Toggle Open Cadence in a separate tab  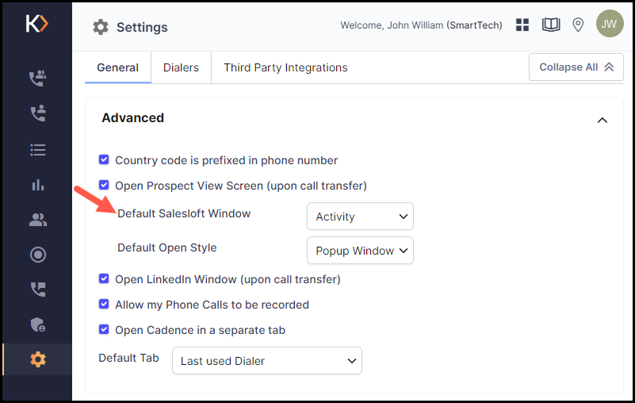pos(104,329)
